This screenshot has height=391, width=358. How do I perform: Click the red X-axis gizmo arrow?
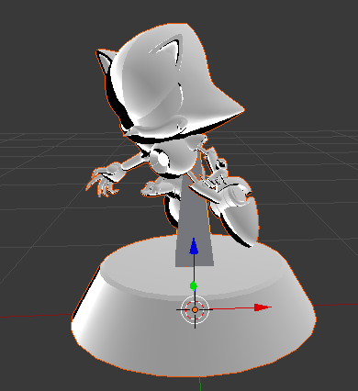click(x=263, y=307)
